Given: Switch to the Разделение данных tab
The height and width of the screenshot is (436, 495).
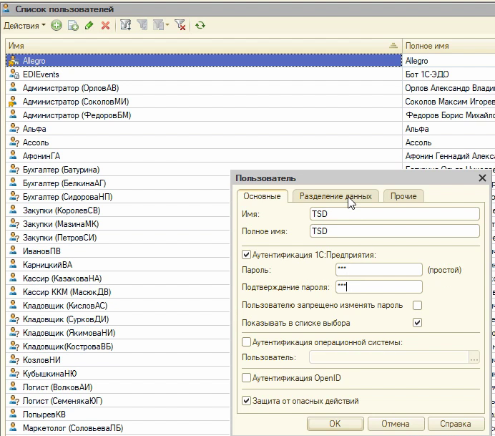Looking at the screenshot, I should coord(335,196).
